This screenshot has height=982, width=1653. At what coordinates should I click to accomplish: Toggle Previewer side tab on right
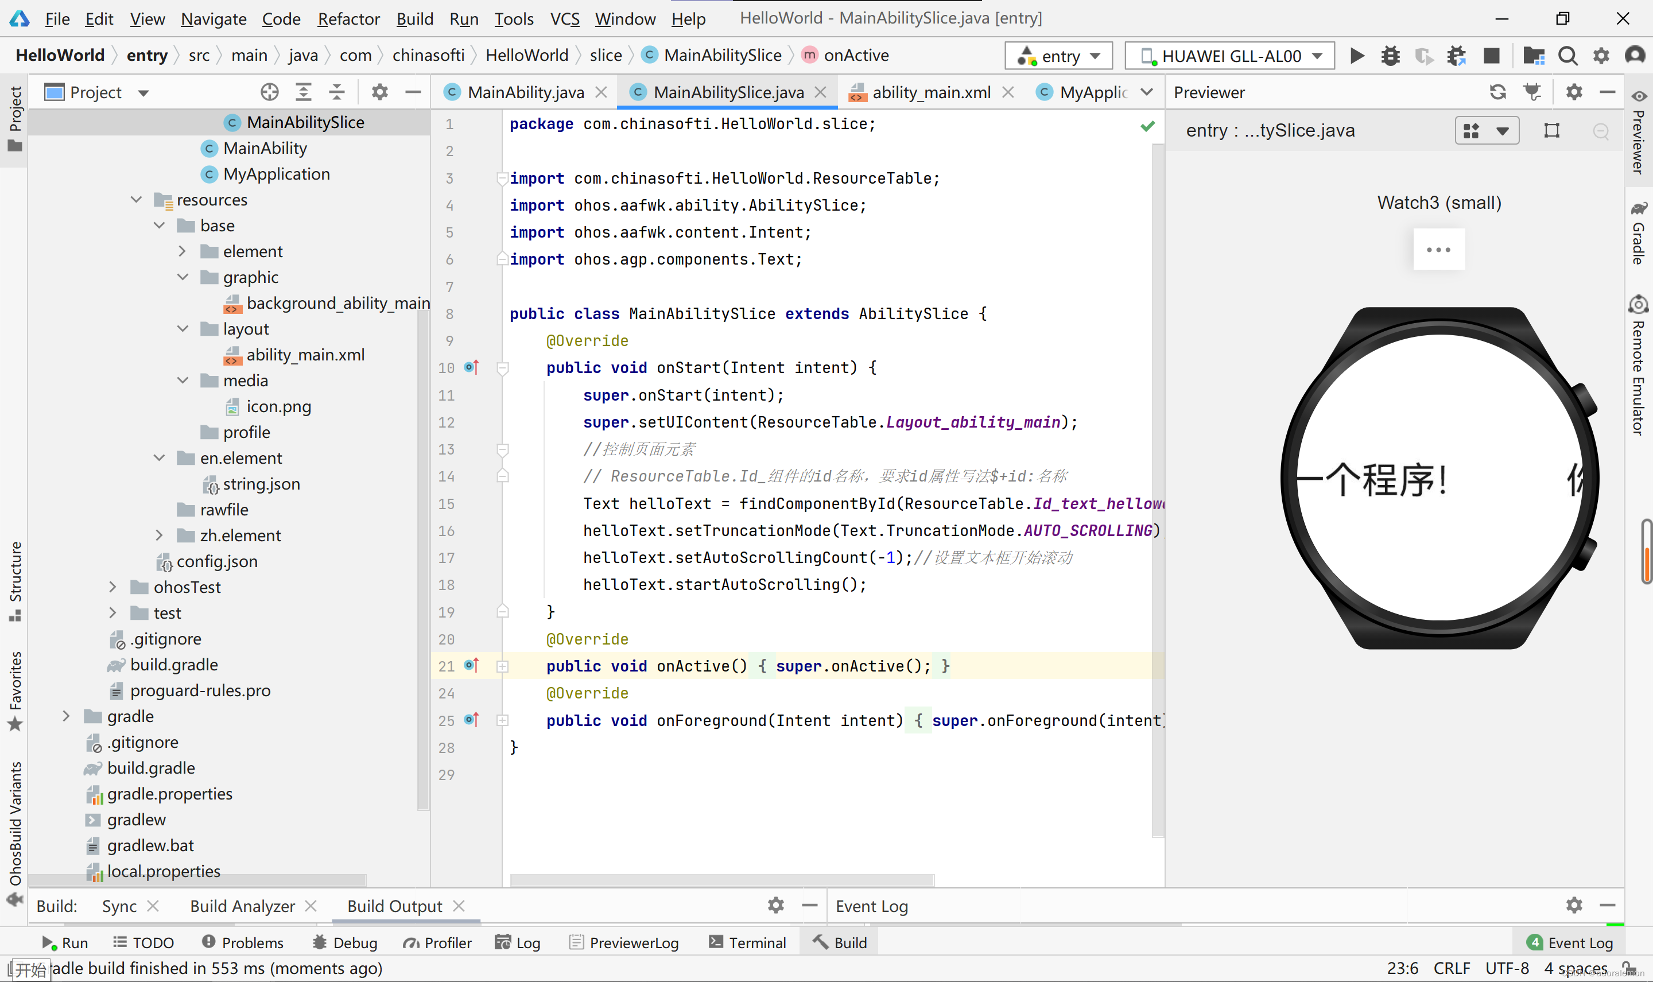pos(1639,131)
